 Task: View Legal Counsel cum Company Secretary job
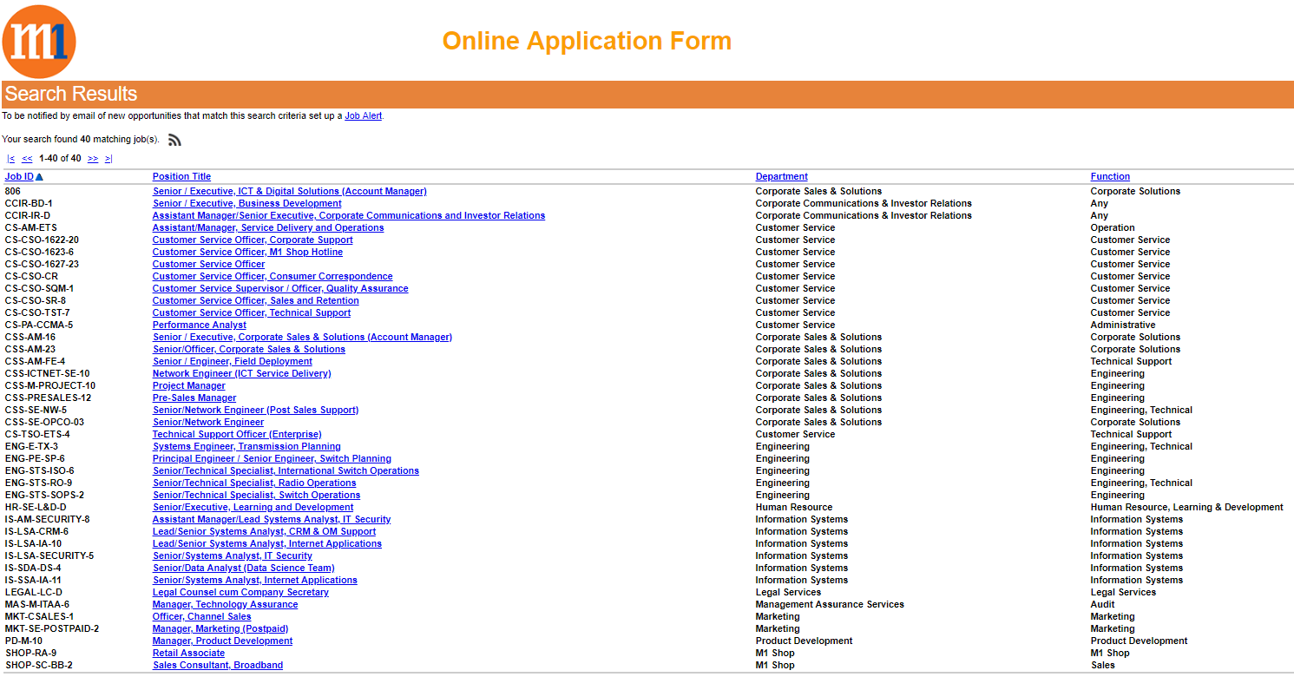tap(240, 593)
